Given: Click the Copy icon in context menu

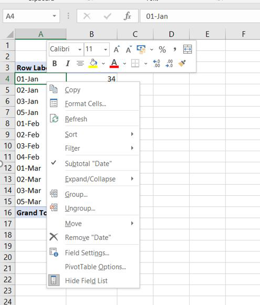Looking at the screenshot, I should coord(54,89).
